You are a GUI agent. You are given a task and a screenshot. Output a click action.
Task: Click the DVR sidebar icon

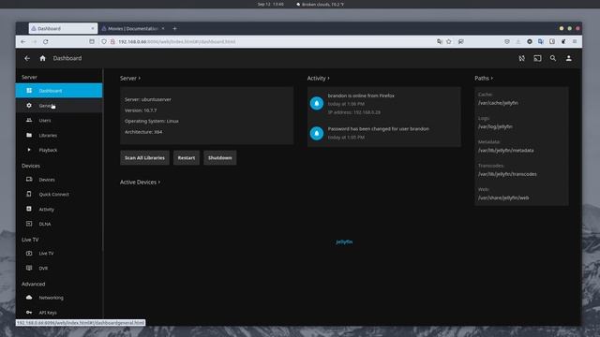(29, 268)
